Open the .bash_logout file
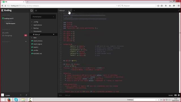The height and width of the screenshot is (102, 181). click(38, 44)
